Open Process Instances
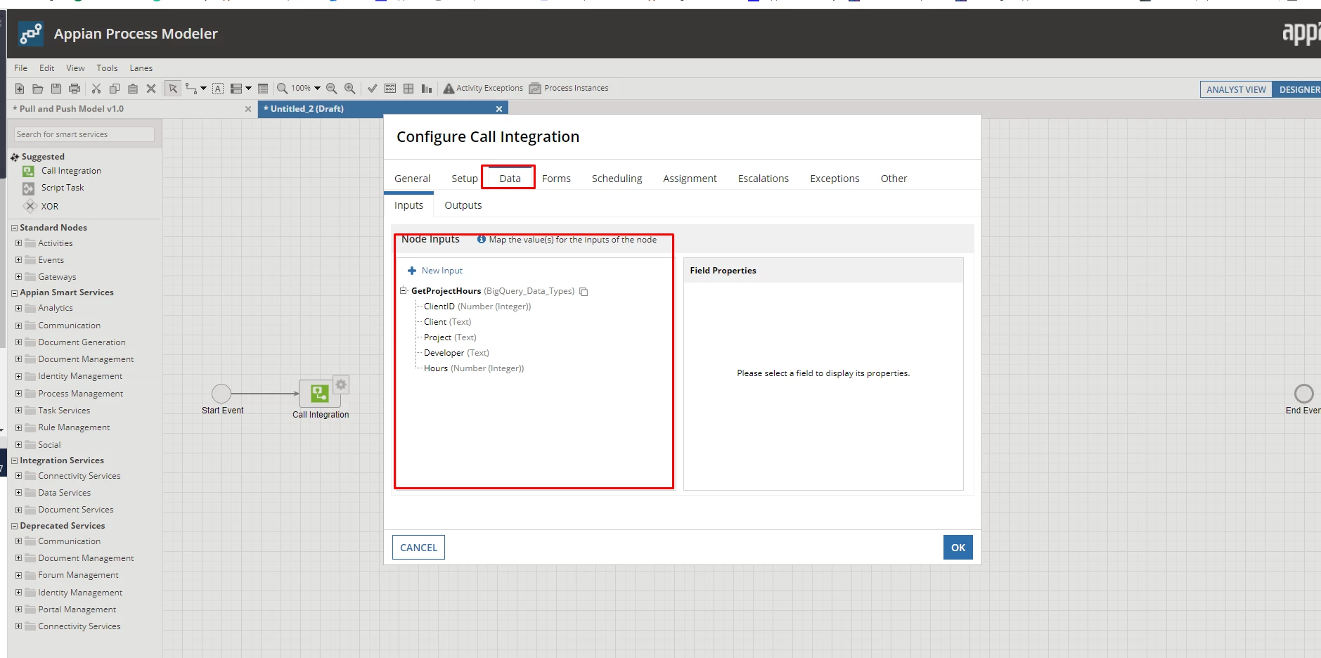1321x658 pixels. (x=569, y=89)
